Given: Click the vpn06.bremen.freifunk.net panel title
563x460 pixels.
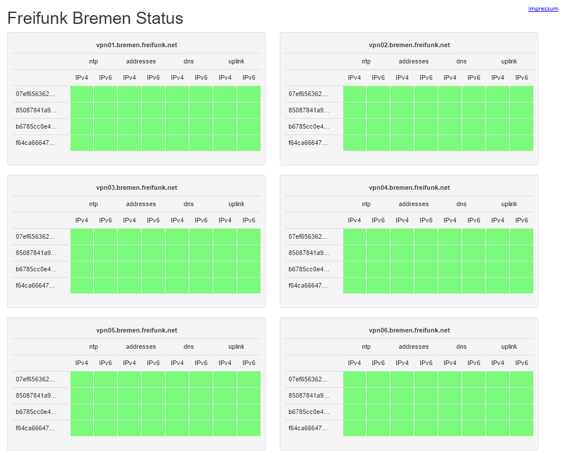Looking at the screenshot, I should pos(409,330).
